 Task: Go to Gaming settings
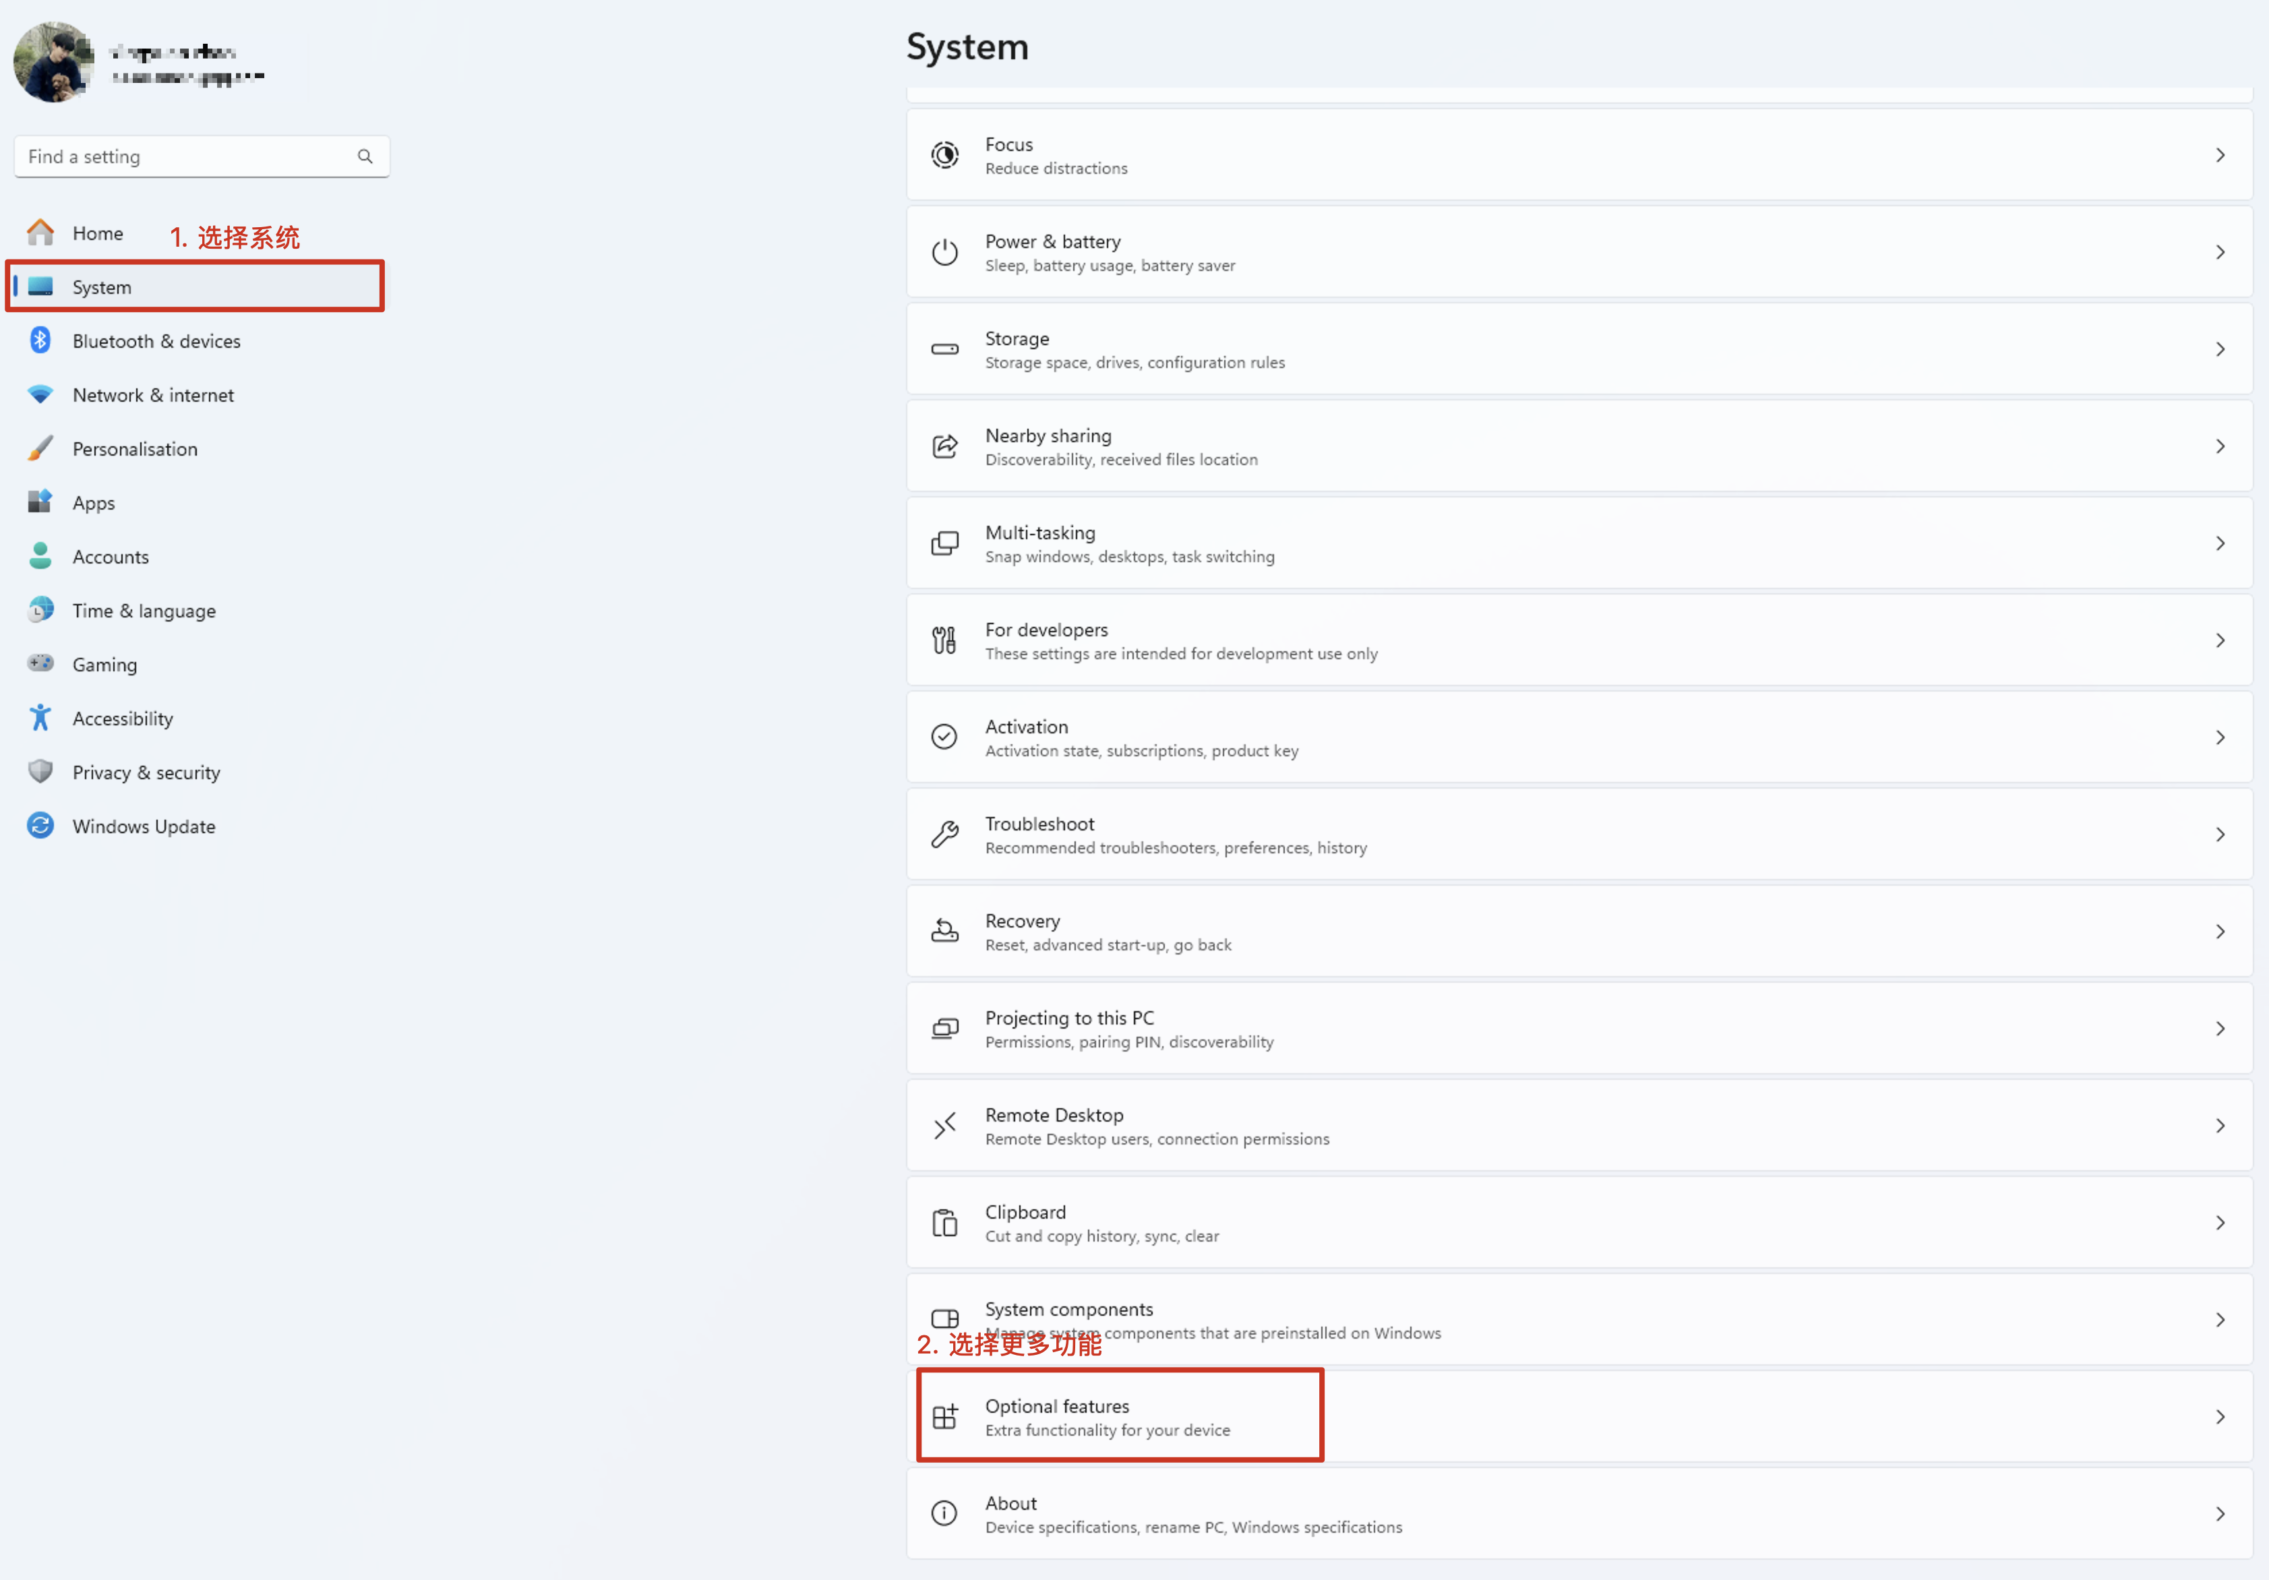pyautogui.click(x=201, y=663)
